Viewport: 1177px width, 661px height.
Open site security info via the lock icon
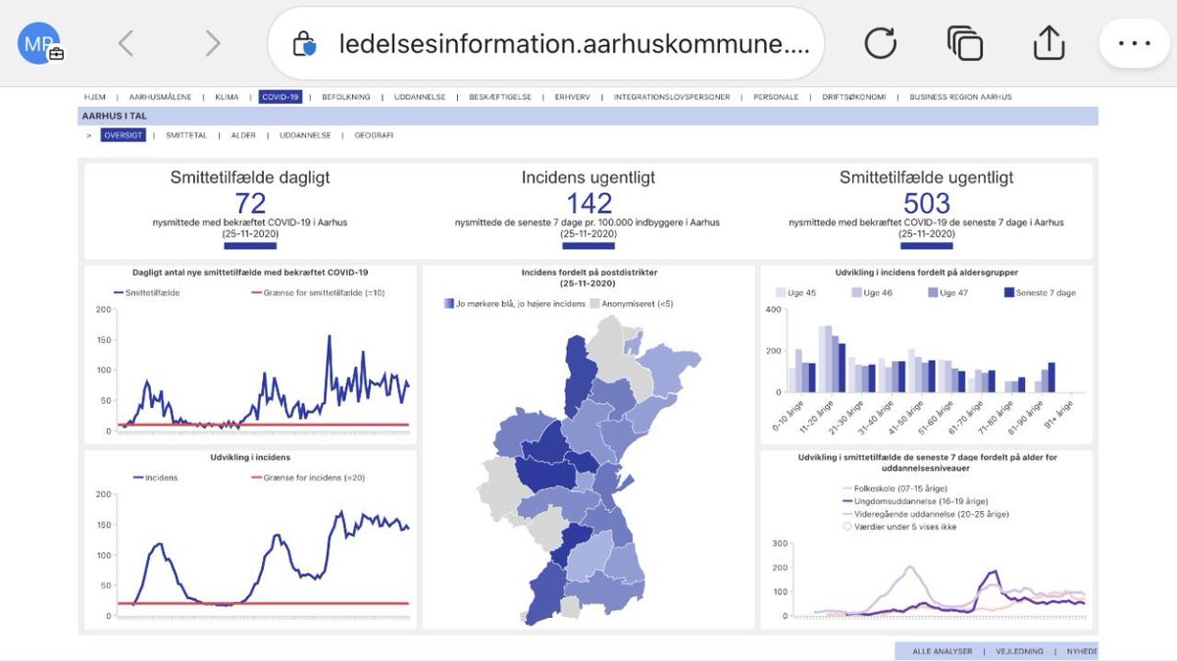point(305,41)
